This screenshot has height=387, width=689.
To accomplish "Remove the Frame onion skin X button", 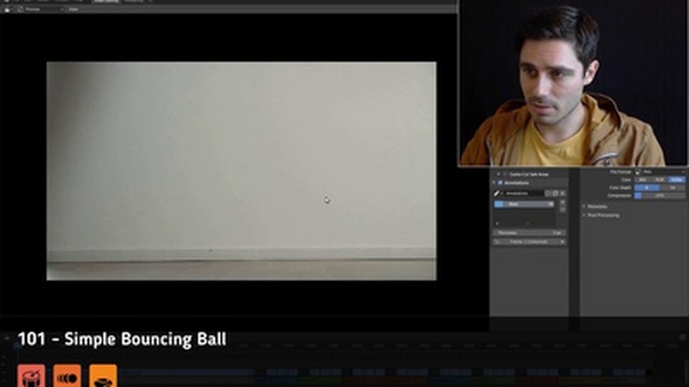I will click(x=563, y=242).
